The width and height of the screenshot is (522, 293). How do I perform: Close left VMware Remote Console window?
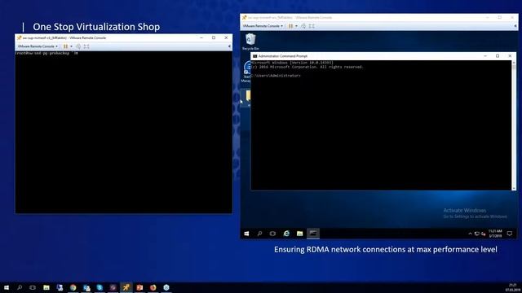(x=226, y=38)
